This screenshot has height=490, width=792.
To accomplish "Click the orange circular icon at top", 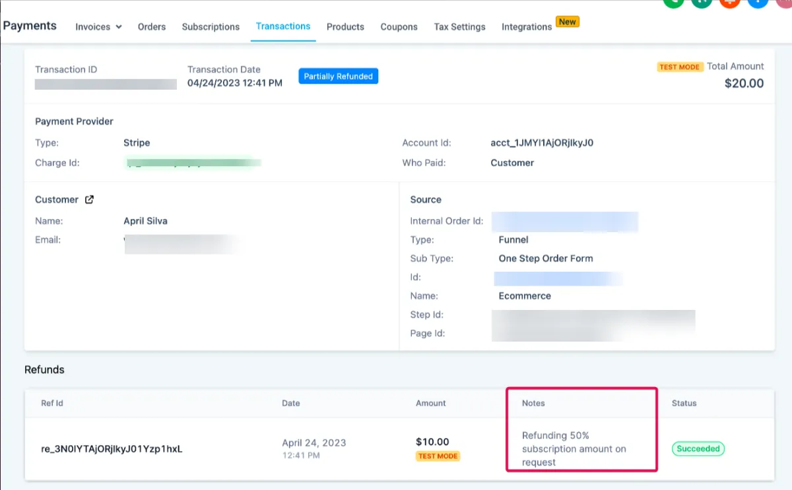I will [x=729, y=2].
